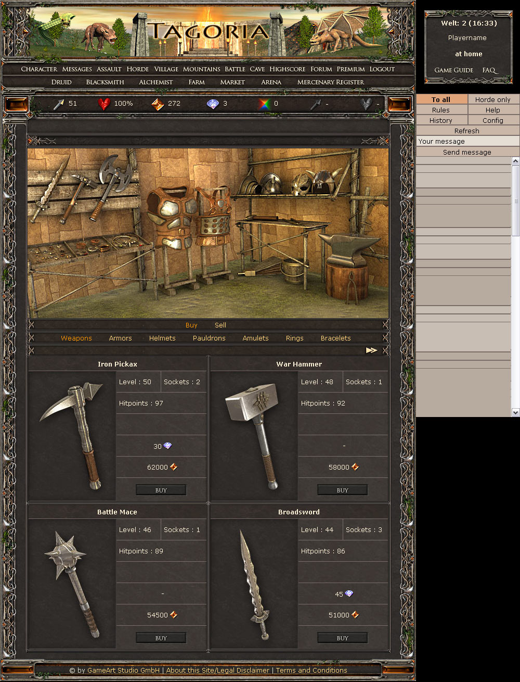Screen dimensions: 520x682
Task: Select the Weapons category tab
Action: pos(76,338)
